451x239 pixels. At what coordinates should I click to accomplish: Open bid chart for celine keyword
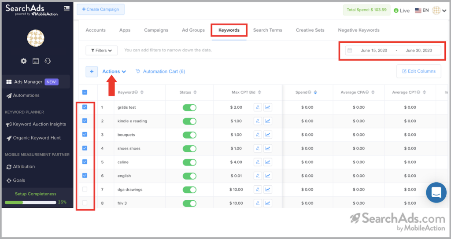(x=268, y=162)
